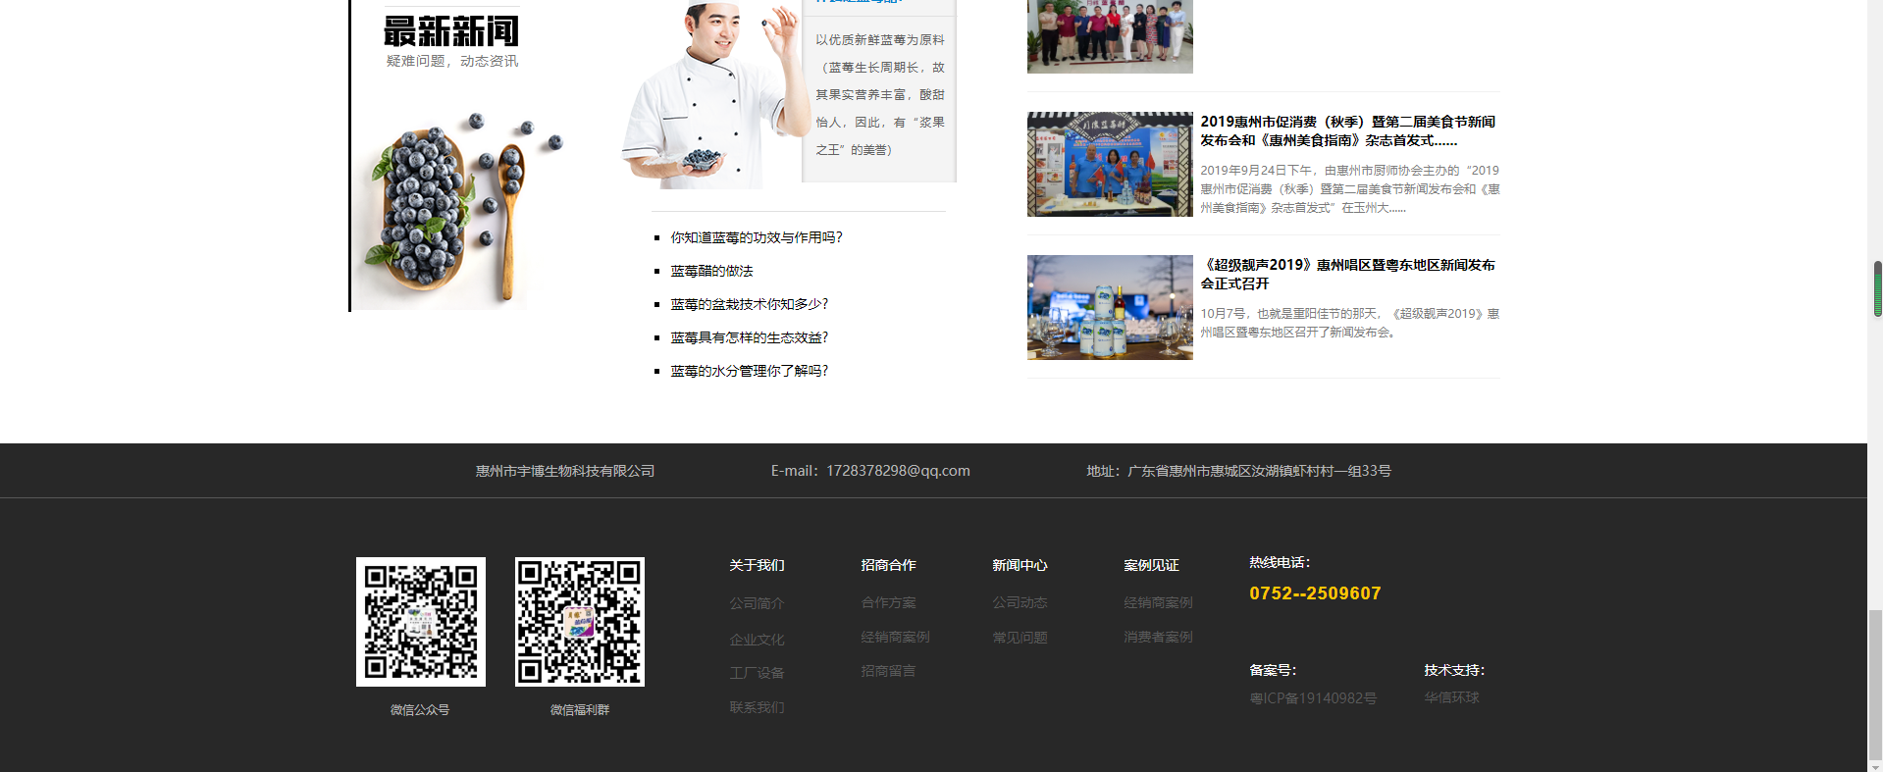Click the 微信公众号 QR code
Screen dimensions: 1883x772
[x=421, y=622]
